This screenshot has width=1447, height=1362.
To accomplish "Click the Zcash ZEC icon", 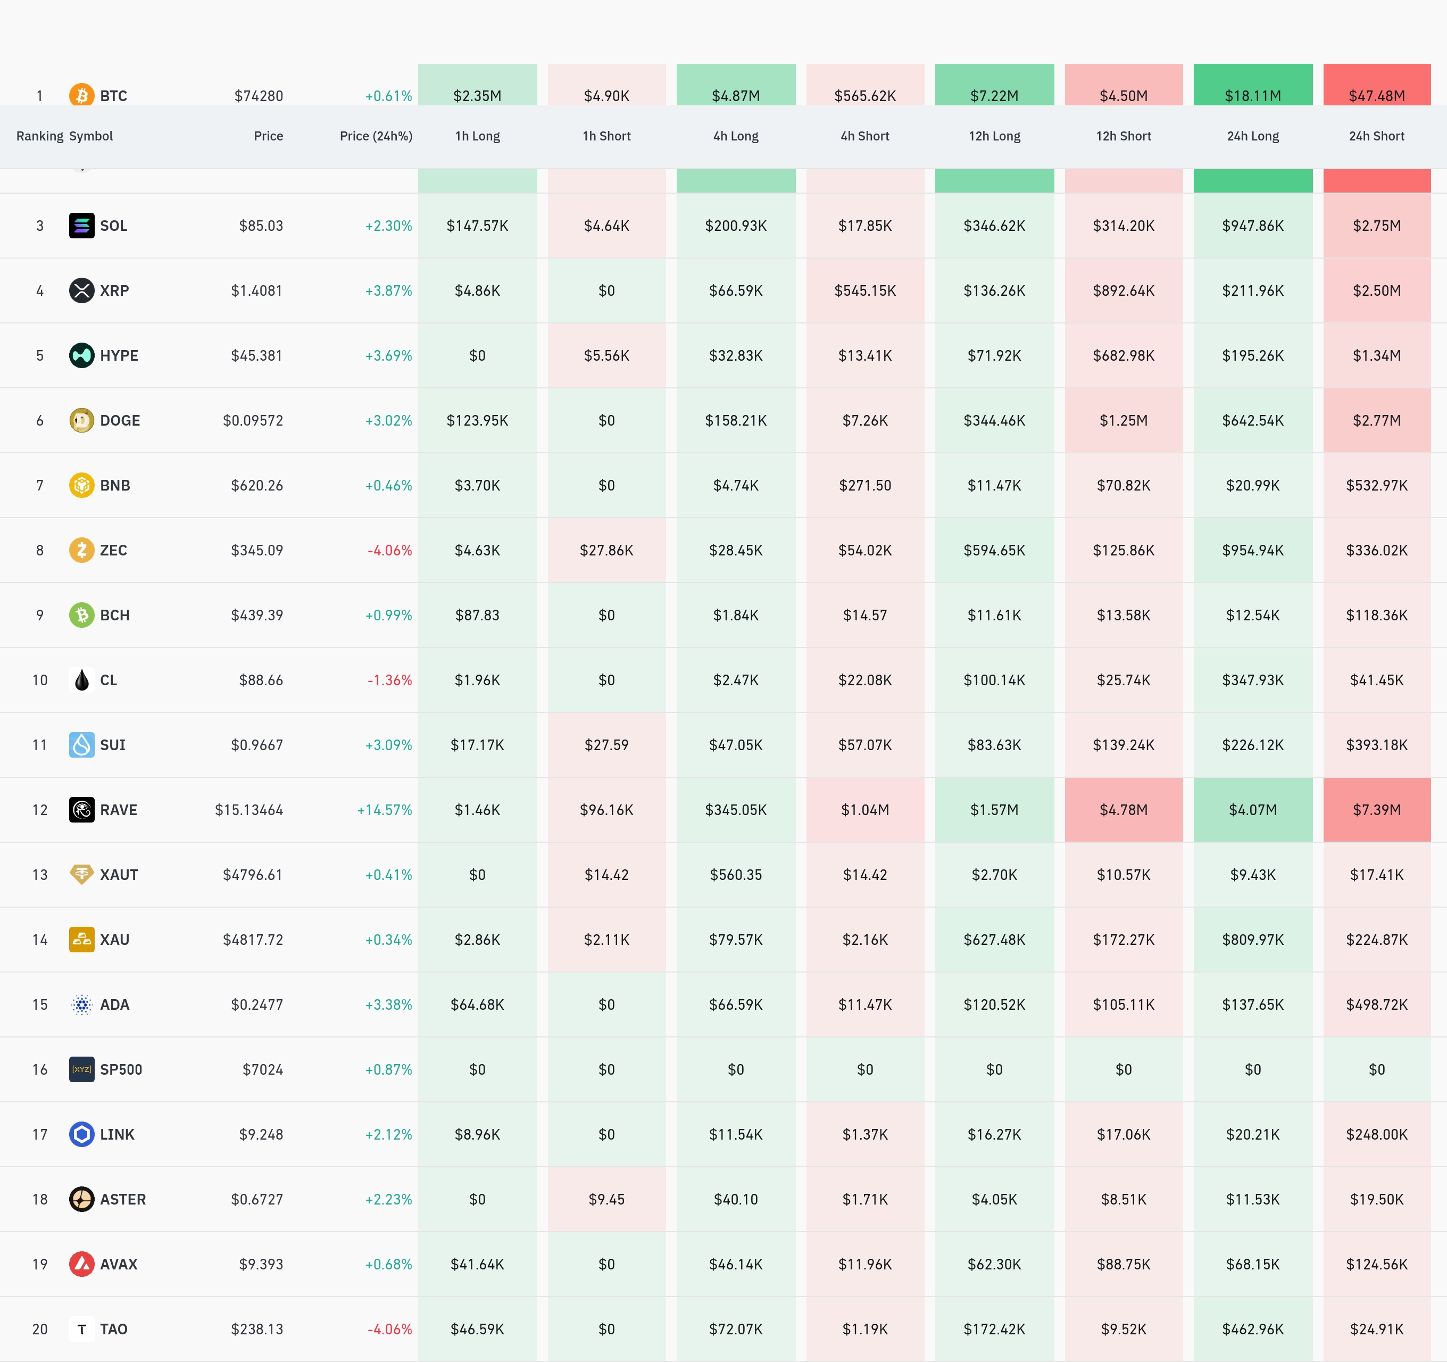I will [81, 550].
